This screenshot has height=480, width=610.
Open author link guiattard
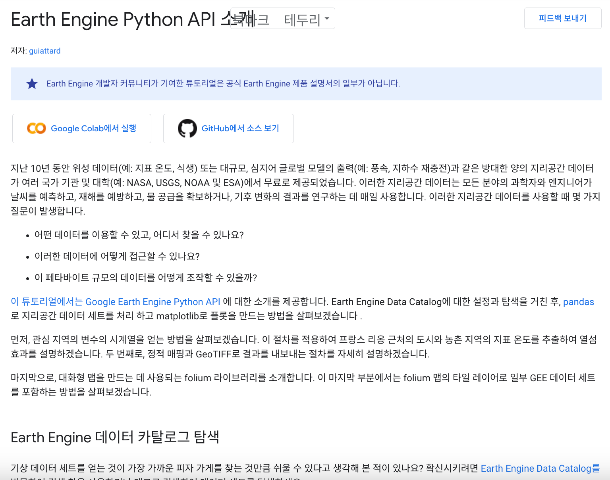pyautogui.click(x=45, y=51)
